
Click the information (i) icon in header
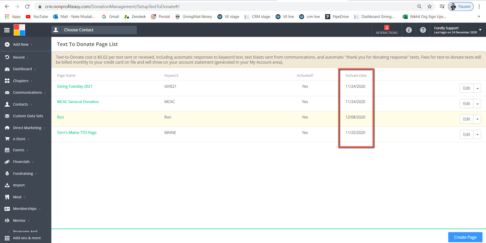coord(409,30)
